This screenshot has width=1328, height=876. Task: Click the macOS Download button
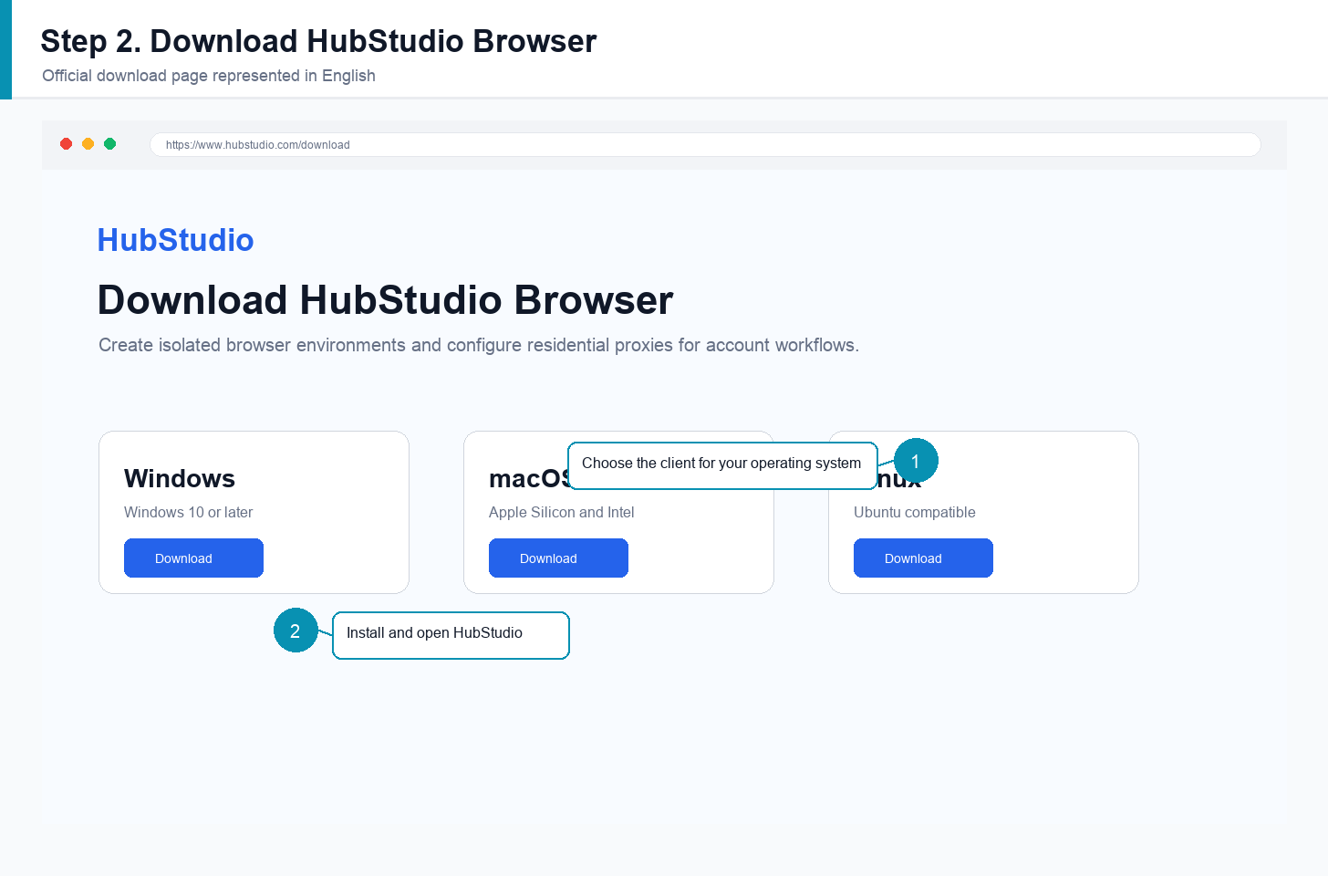point(558,558)
